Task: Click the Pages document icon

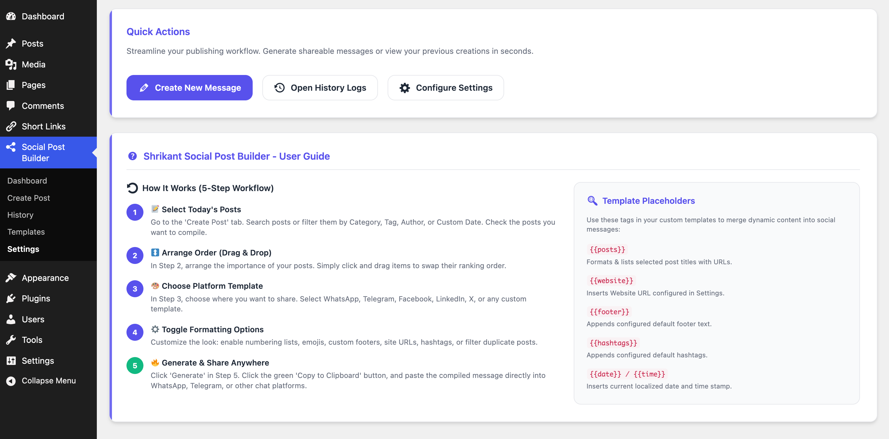Action: tap(11, 85)
